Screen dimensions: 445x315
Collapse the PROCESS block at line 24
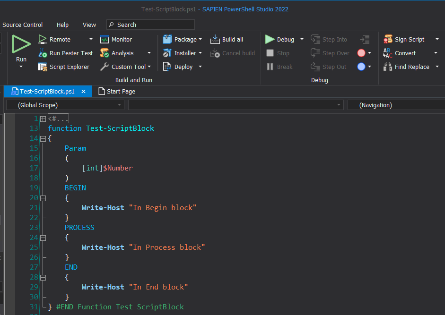(43, 238)
